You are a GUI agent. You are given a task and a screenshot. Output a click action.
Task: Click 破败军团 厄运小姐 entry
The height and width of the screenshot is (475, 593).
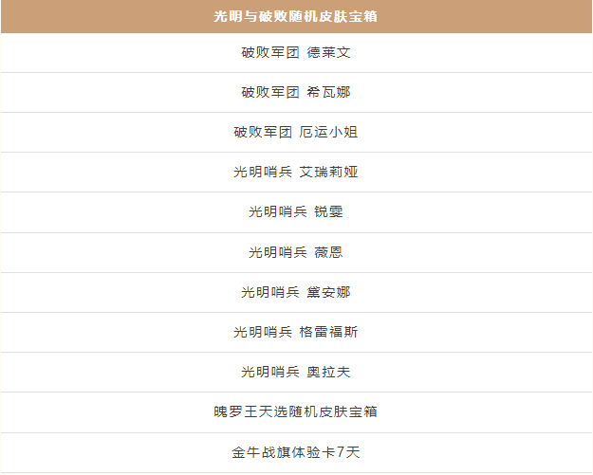[296, 132]
